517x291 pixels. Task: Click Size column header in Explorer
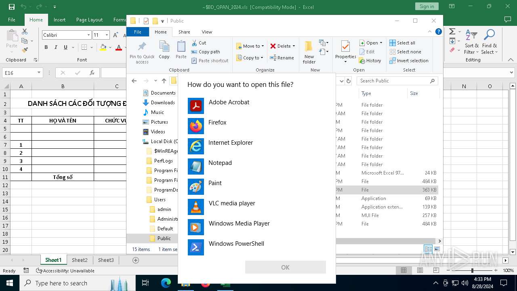pyautogui.click(x=423, y=93)
